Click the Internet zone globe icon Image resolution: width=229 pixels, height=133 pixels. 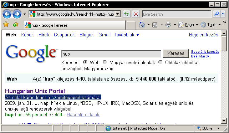point(108,128)
